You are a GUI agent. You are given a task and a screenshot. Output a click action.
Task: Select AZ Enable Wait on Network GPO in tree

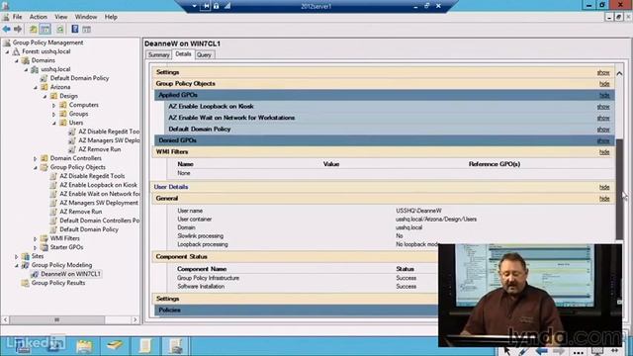pos(99,194)
